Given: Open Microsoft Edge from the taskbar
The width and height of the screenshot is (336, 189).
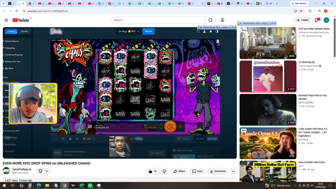Looking at the screenshot, I should 38,186.
